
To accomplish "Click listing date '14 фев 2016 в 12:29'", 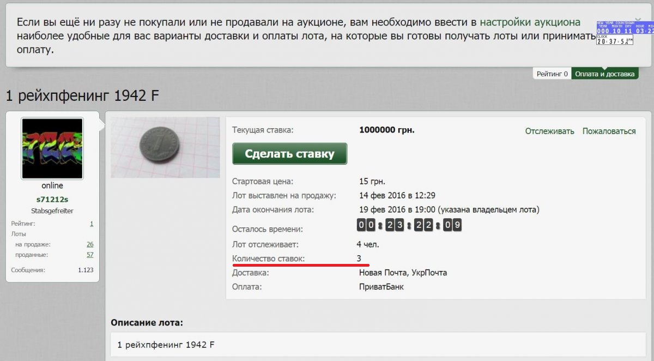I will [x=397, y=195].
